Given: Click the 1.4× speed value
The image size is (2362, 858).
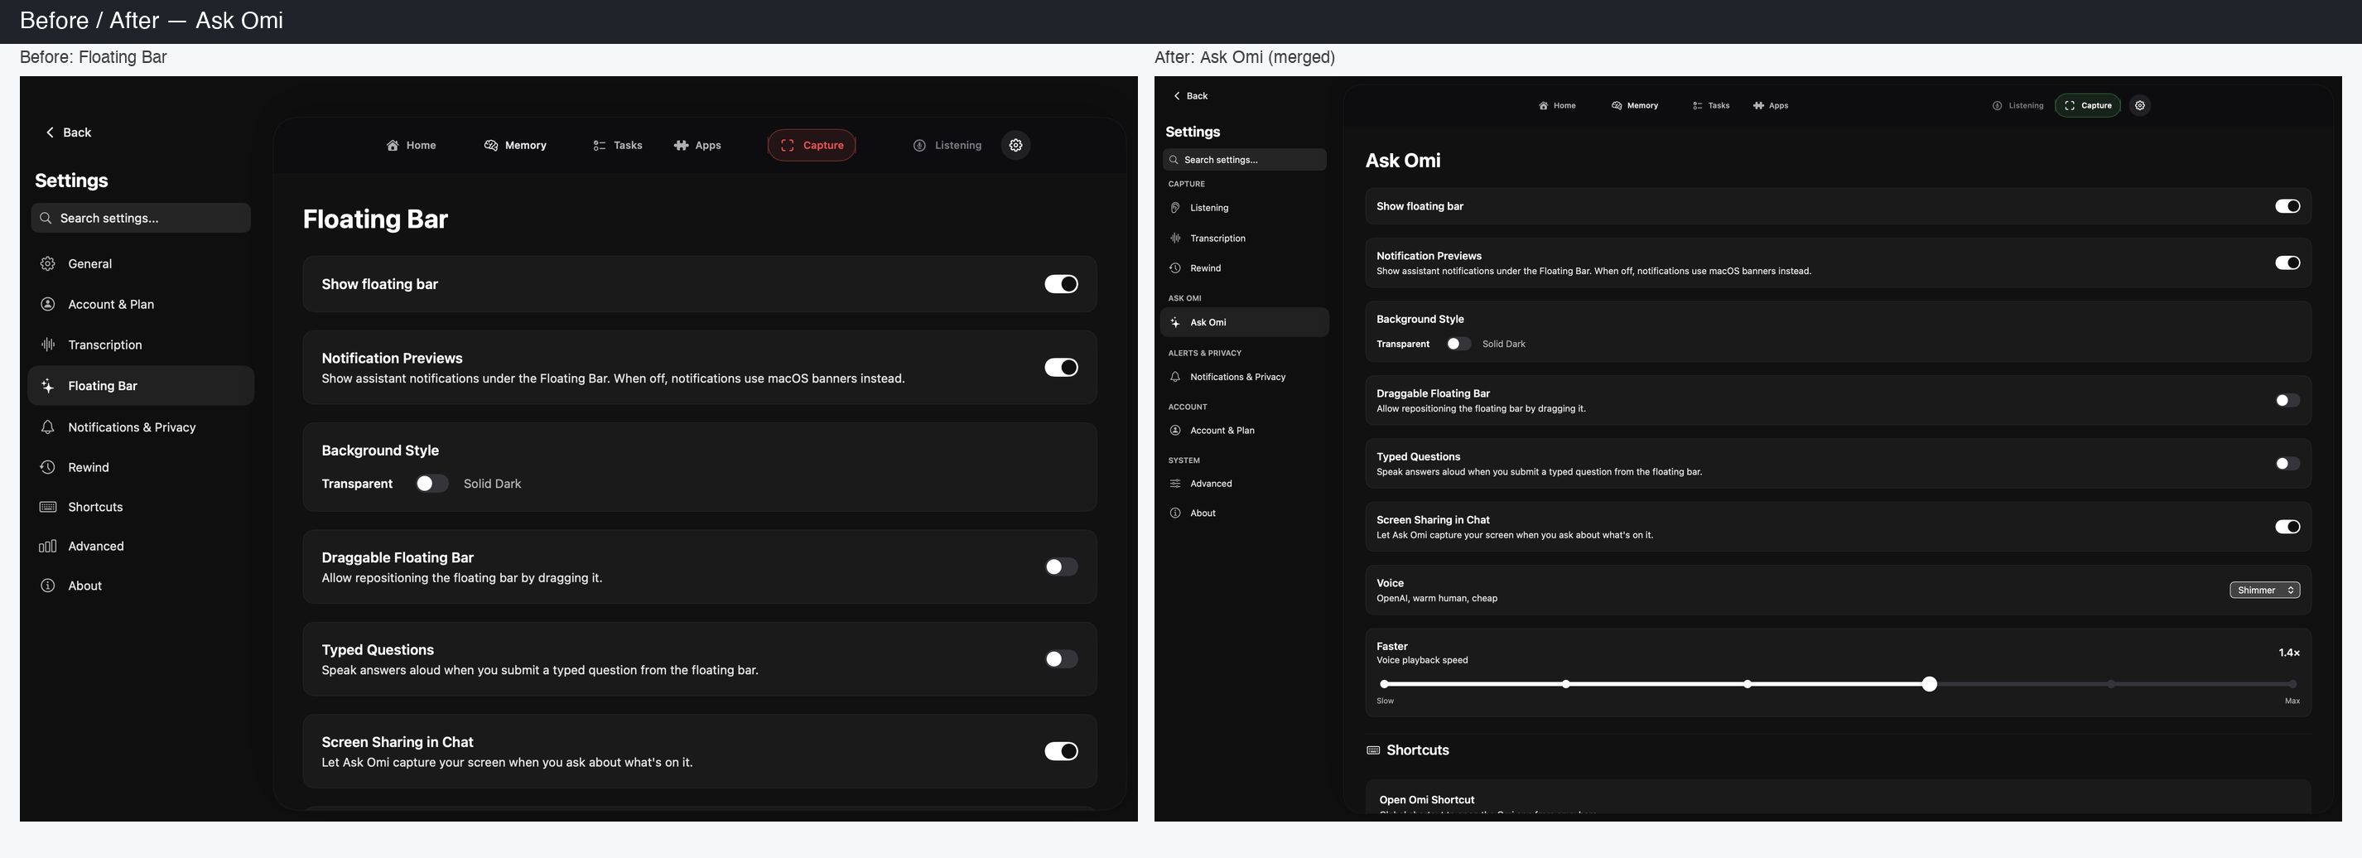Looking at the screenshot, I should [2288, 653].
